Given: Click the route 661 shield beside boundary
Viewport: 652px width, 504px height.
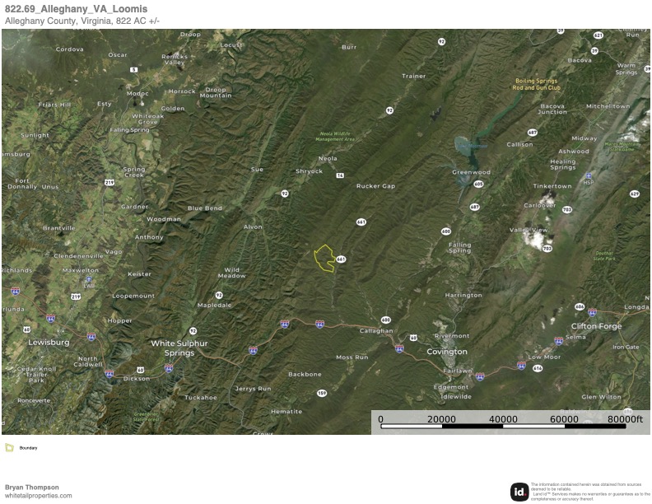Looking at the screenshot, I should 341,259.
